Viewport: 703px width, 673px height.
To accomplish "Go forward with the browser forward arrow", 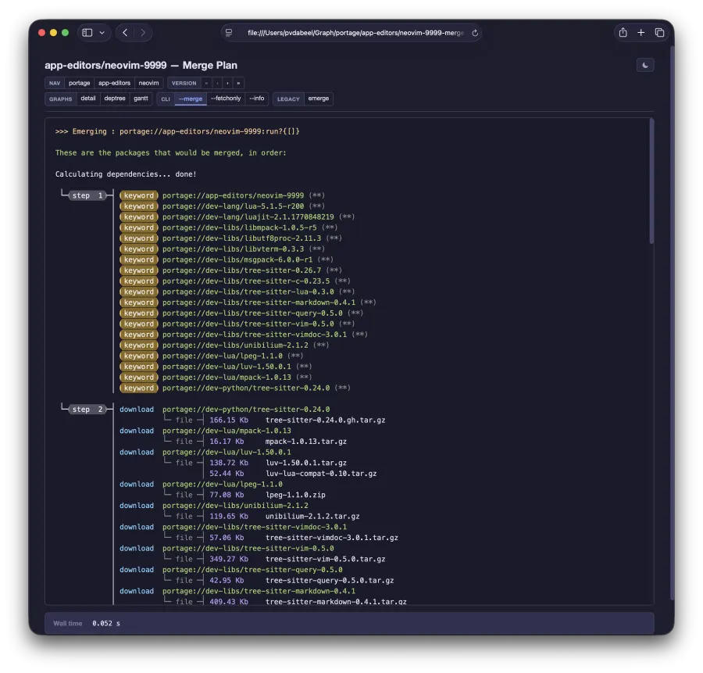I will click(x=143, y=33).
